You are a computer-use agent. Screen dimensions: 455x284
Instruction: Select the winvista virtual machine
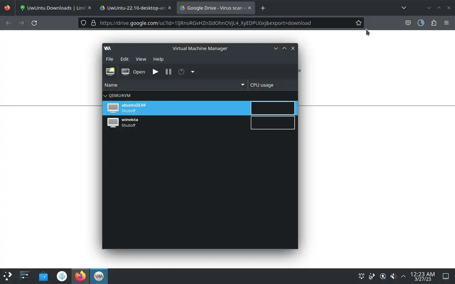click(x=200, y=122)
